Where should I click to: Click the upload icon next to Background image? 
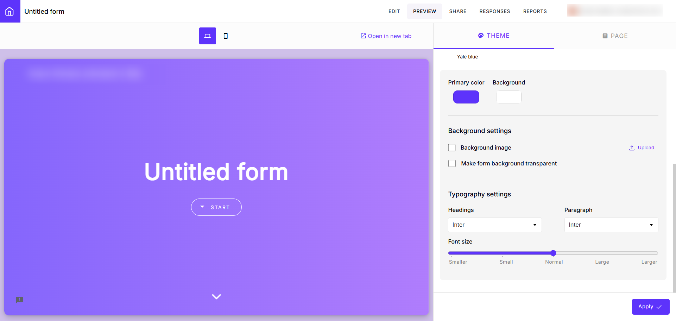[x=632, y=147]
